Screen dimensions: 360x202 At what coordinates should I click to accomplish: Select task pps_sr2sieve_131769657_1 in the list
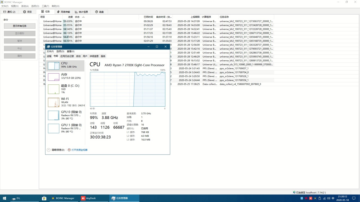point(234,68)
